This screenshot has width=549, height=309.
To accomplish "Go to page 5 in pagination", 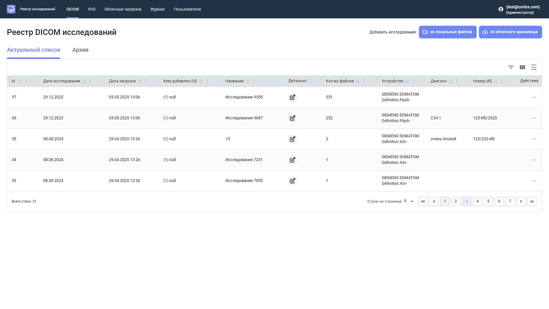I will [x=488, y=201].
